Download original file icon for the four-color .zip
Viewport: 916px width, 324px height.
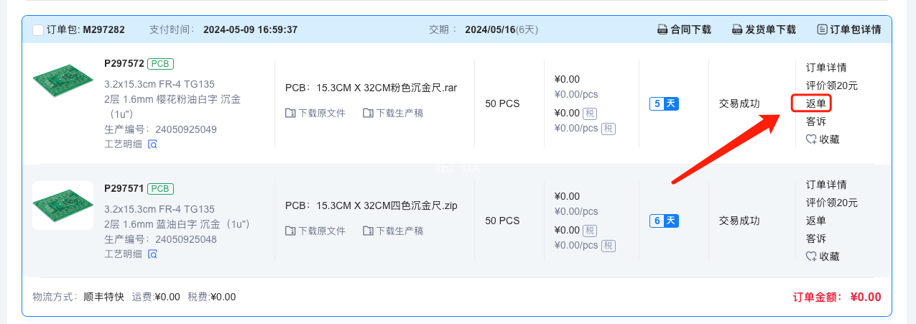tap(290, 231)
